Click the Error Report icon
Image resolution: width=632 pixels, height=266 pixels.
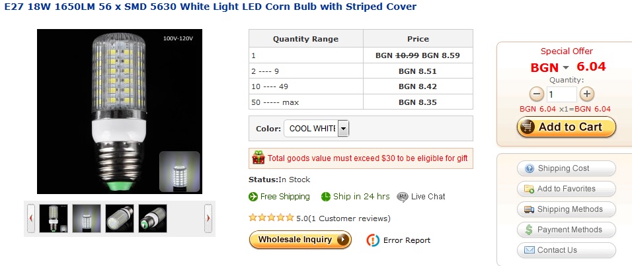tap(373, 240)
